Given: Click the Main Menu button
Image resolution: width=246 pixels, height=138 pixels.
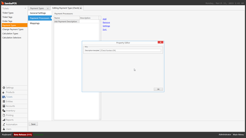Looking at the screenshot, I should click(x=238, y=134).
